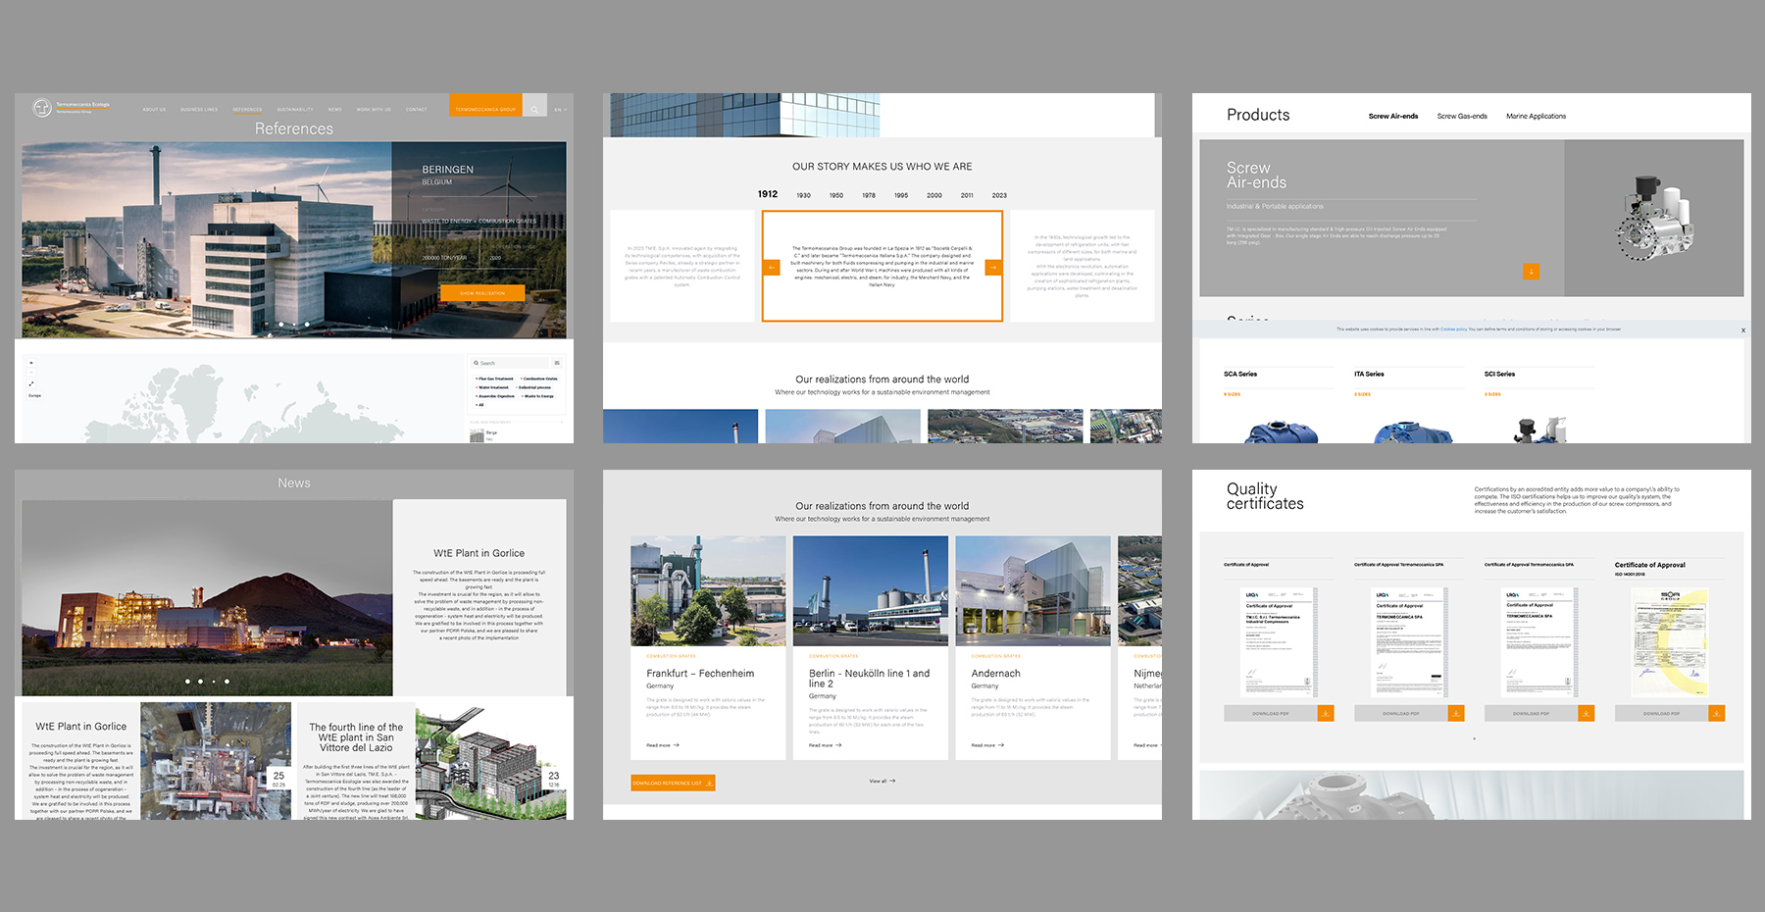Select the Screw Gas-ends tab

[1461, 117]
